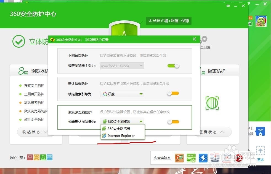Viewport: 271px width, 174px height.
Task: Open the blue lightning speed-up icon
Action: tap(203, 158)
